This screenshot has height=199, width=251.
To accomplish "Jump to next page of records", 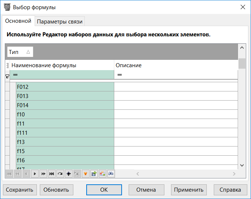I will (x=43, y=174).
